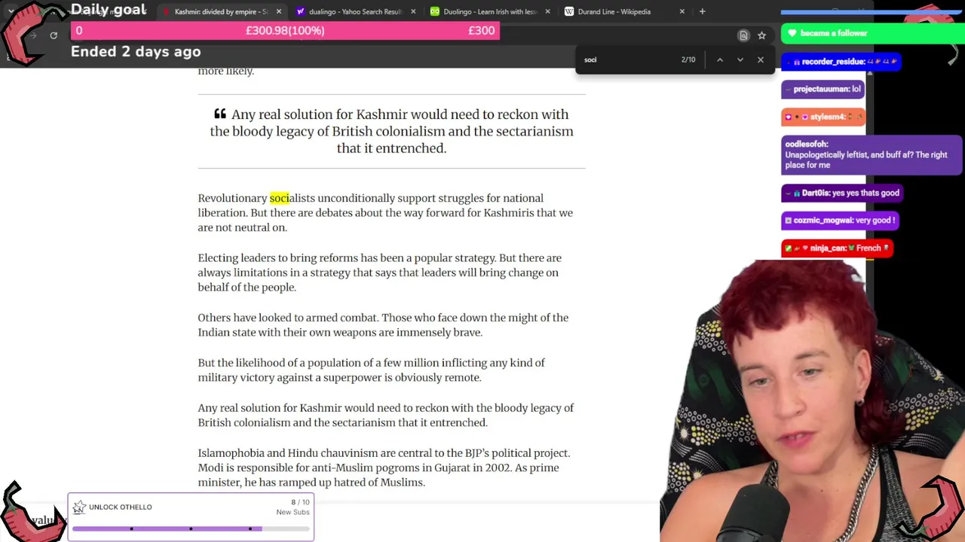Close the find-in-page bar
The height and width of the screenshot is (542, 965).
(x=761, y=59)
